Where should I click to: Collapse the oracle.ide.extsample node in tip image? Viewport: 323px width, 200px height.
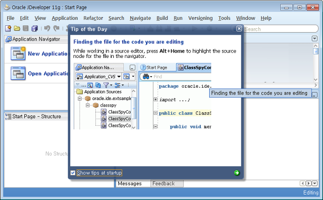click(80, 99)
